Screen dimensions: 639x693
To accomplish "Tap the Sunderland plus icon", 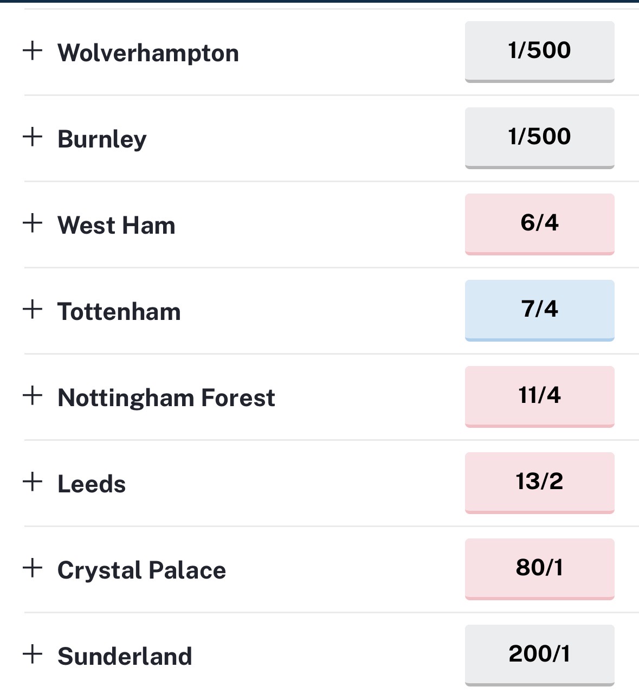I will (33, 654).
